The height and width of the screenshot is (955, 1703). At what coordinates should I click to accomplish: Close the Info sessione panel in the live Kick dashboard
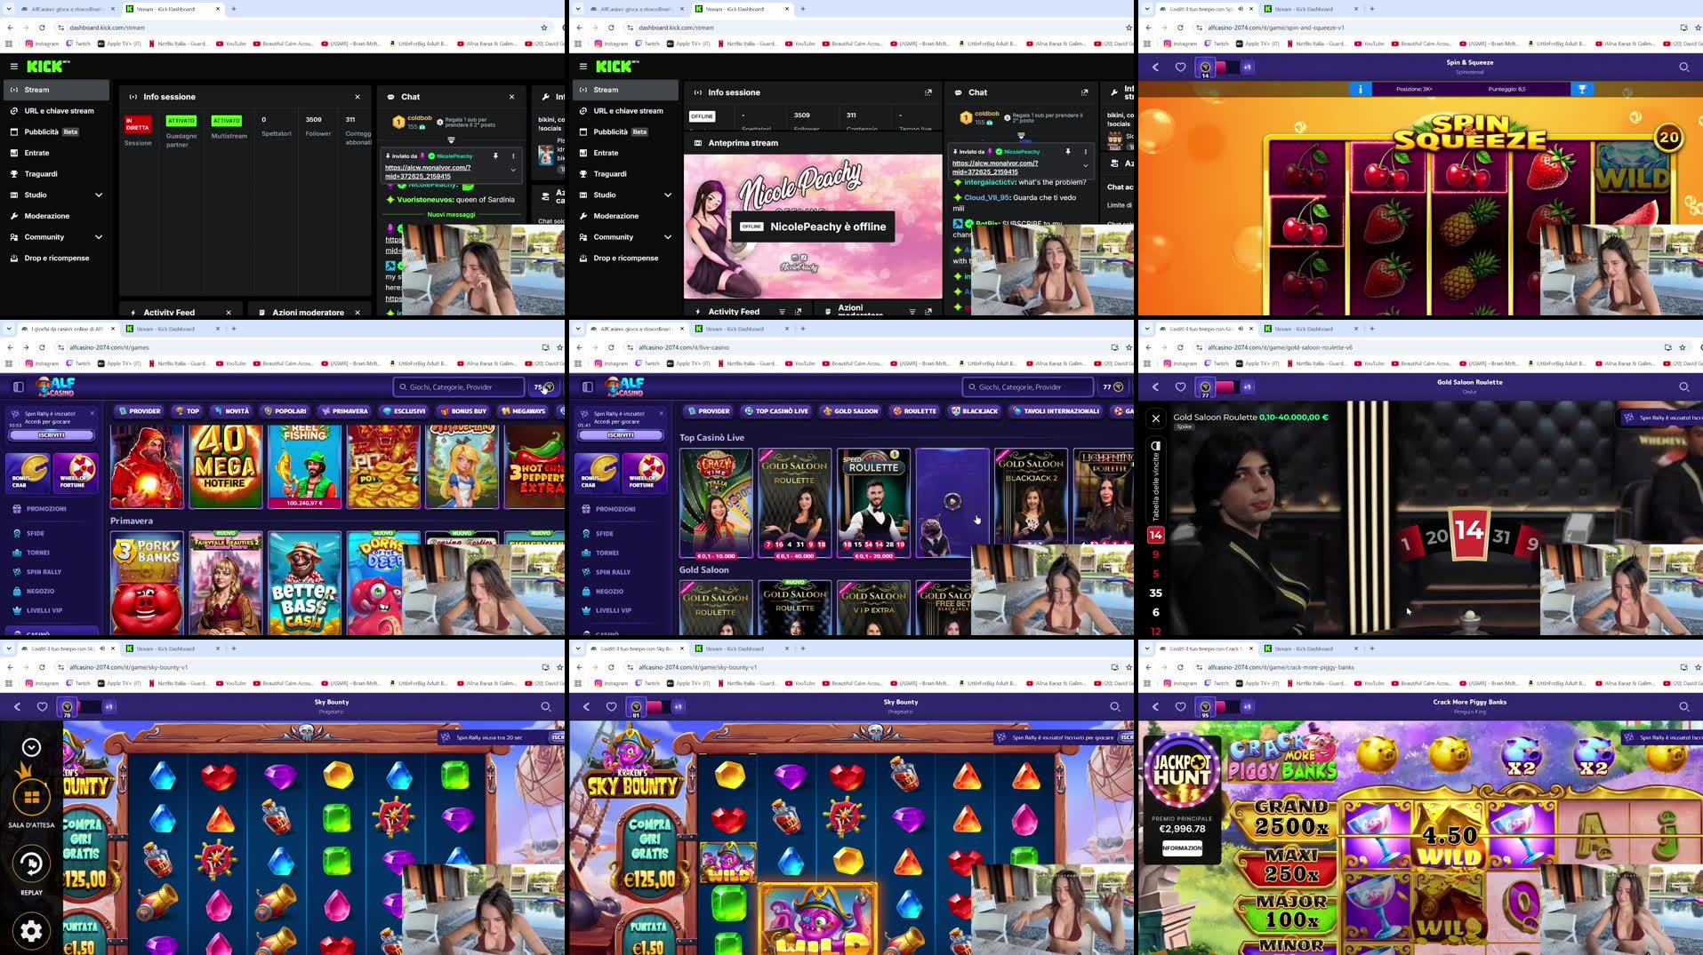[357, 97]
